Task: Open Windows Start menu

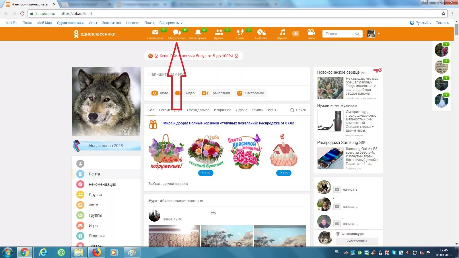Action: coord(8,253)
